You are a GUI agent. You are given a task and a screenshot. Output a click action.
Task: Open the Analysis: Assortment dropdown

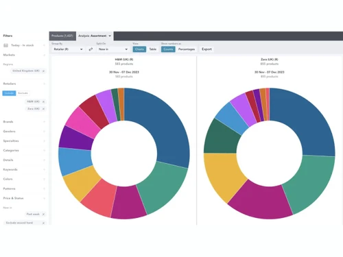pyautogui.click(x=95, y=36)
